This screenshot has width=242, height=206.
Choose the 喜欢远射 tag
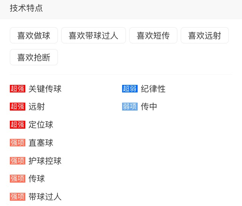(205, 35)
